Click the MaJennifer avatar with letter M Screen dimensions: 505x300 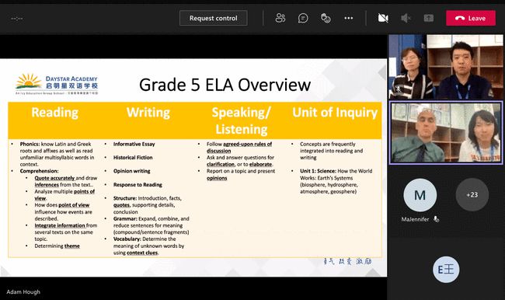point(420,195)
